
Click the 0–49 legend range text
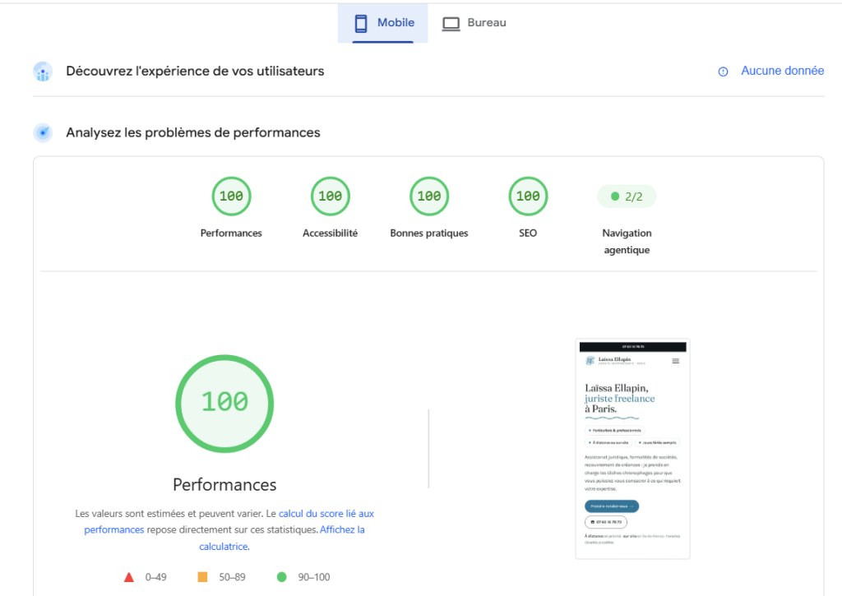[x=155, y=577]
